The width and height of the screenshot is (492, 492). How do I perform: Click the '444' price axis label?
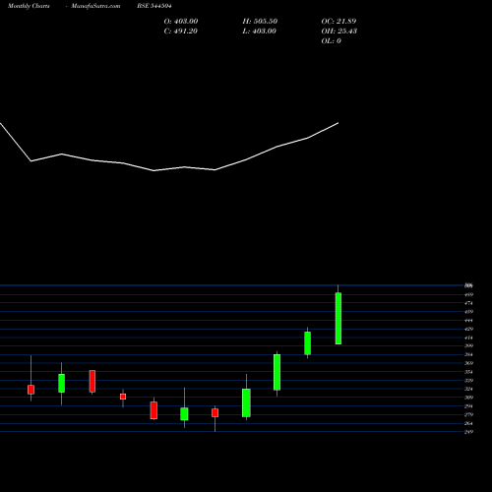tap(468, 320)
